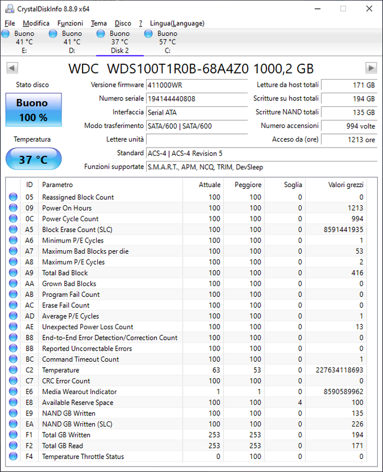Click the raw value 8591441935

pos(344,230)
